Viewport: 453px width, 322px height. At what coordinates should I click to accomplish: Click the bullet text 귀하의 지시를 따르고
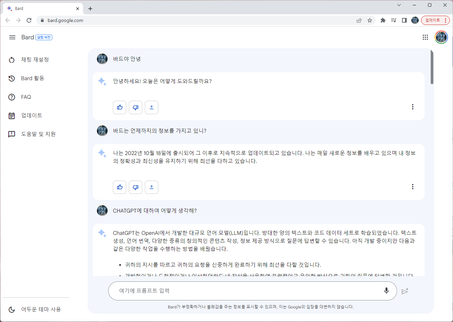pyautogui.click(x=223, y=265)
